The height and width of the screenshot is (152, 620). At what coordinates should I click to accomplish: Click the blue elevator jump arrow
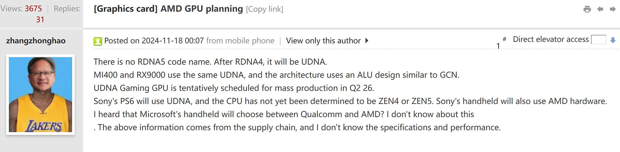coord(613,40)
